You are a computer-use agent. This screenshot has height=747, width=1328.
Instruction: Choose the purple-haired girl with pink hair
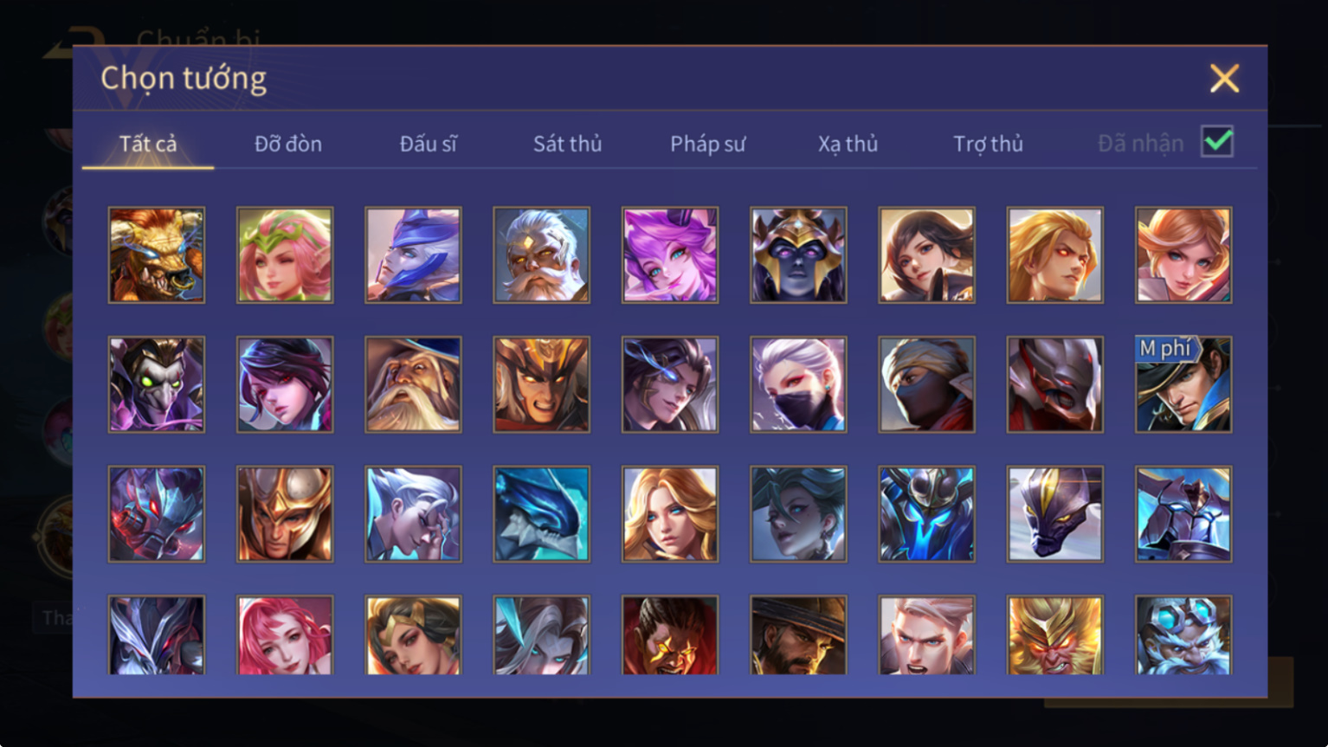click(669, 255)
